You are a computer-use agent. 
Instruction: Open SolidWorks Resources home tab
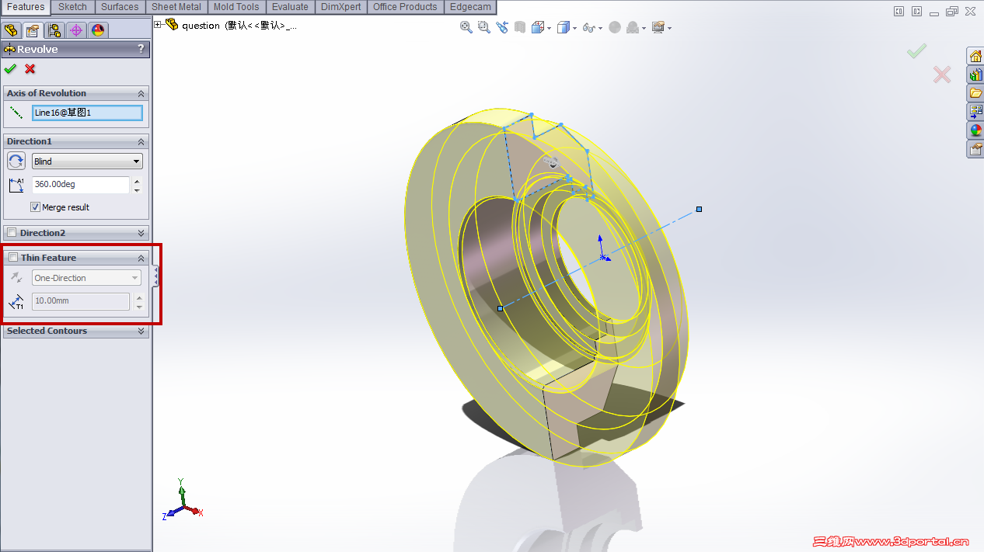coord(975,56)
